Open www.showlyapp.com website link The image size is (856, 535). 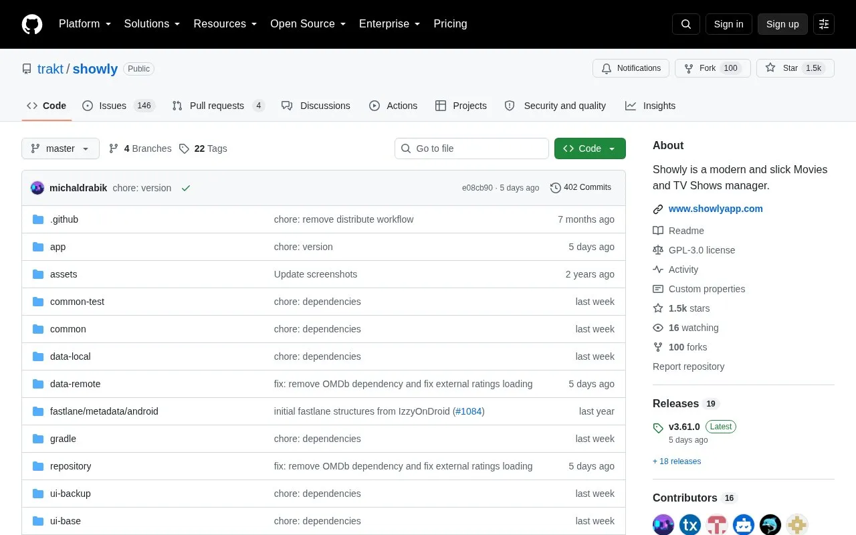tap(716, 209)
